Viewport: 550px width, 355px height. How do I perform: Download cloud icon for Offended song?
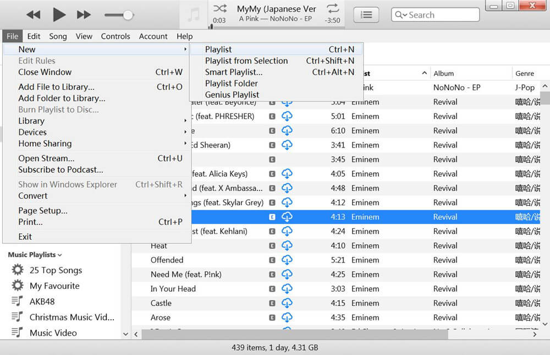tap(287, 260)
